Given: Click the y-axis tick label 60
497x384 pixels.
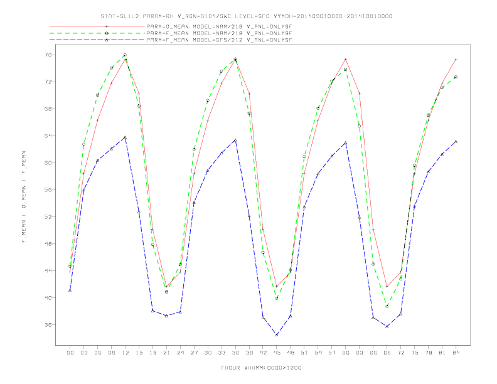Looking at the screenshot, I should point(48,163).
